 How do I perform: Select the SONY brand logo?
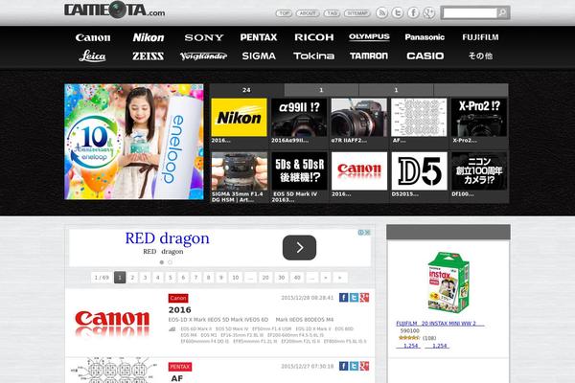204,37
